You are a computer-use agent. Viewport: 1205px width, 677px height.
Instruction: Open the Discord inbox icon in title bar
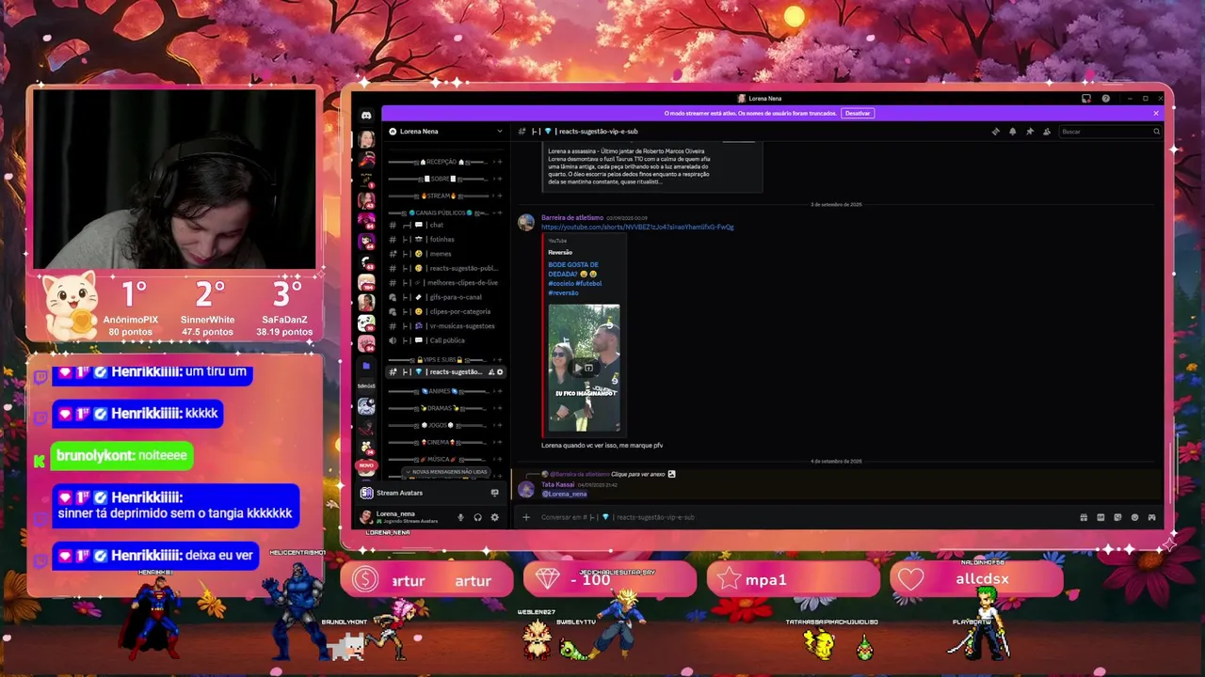tap(1085, 98)
